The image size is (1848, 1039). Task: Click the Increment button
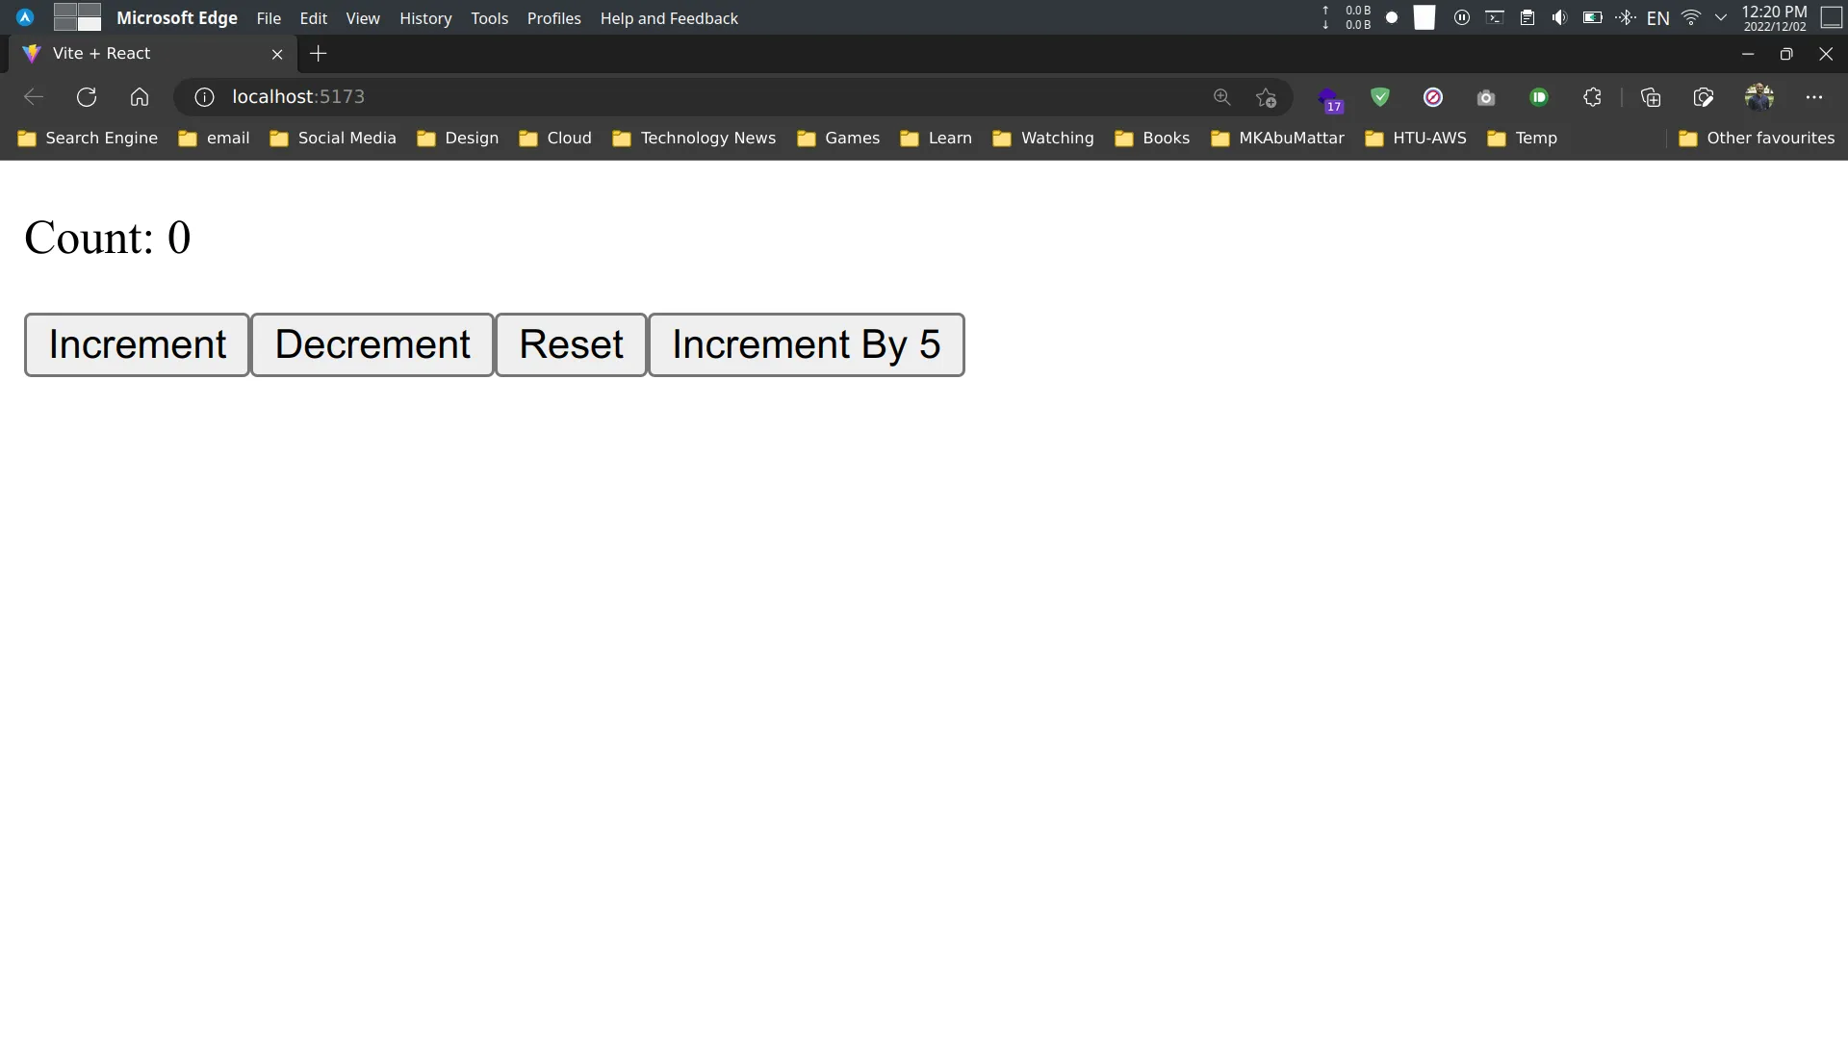[x=137, y=343]
